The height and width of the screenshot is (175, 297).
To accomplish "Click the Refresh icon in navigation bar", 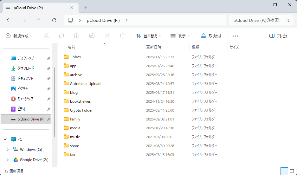I will click(54, 20).
